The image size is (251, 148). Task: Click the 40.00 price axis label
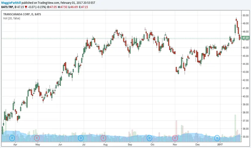tap(246, 96)
